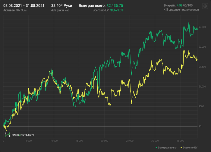Click 'Активен 78ч 36м' active time
The height and width of the screenshot is (152, 211).
pos(15,10)
